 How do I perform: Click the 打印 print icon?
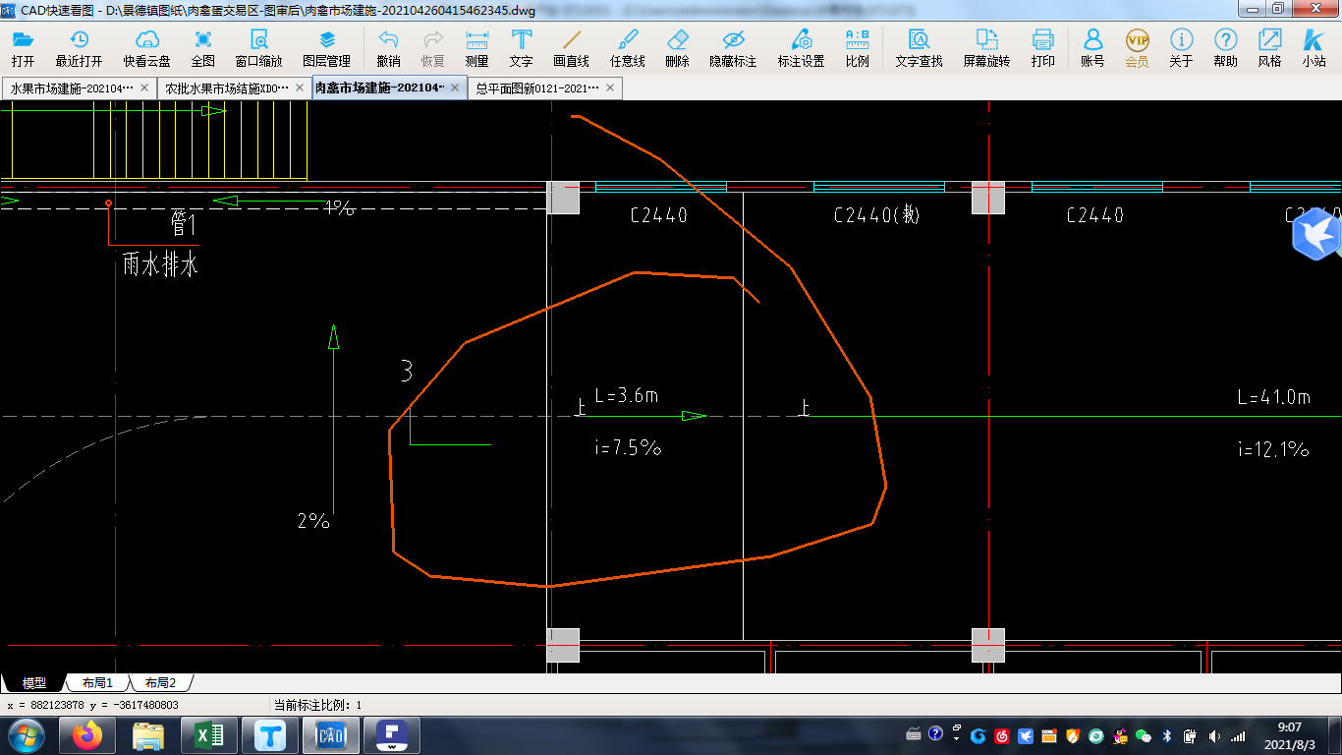tap(1042, 47)
